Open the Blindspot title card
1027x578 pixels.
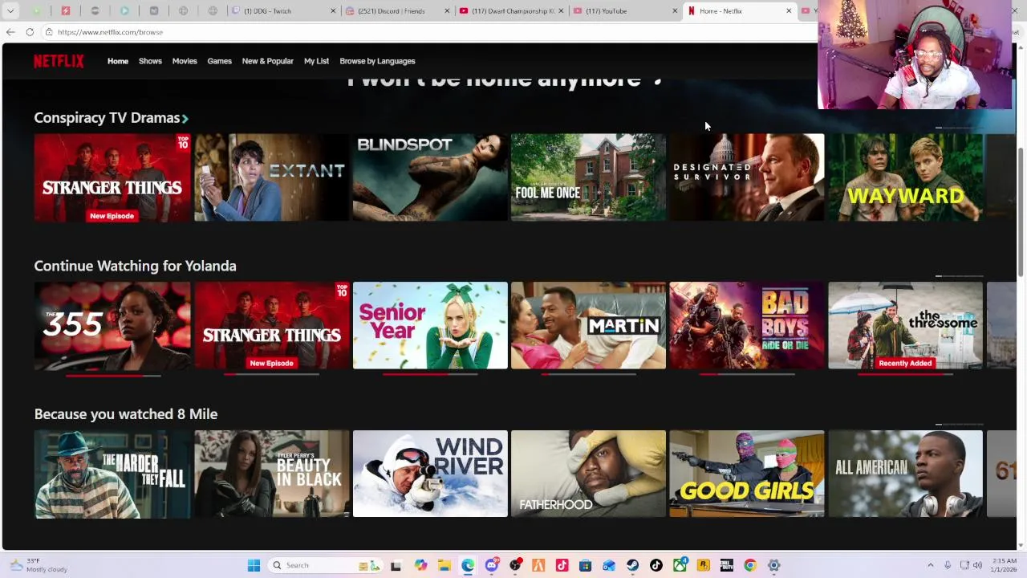[x=430, y=177]
